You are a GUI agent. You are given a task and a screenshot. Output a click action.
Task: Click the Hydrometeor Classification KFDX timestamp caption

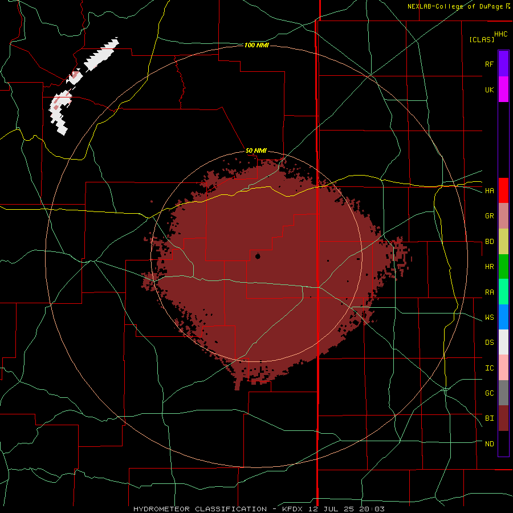259,509
